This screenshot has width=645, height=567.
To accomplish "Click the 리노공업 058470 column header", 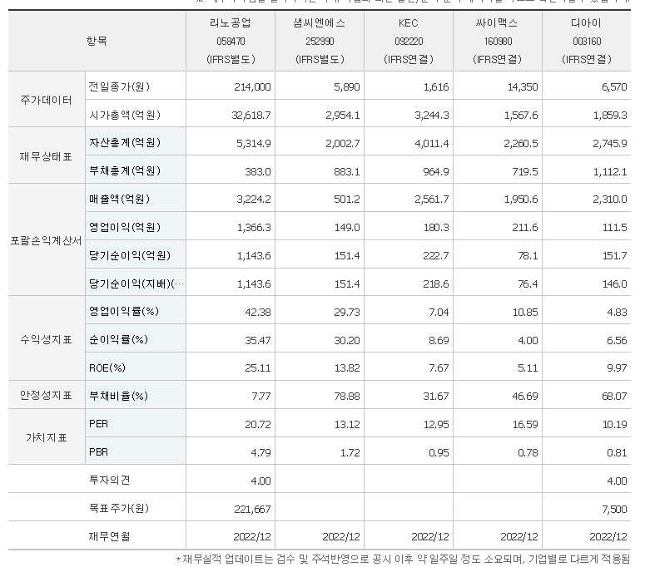I will pyautogui.click(x=231, y=41).
